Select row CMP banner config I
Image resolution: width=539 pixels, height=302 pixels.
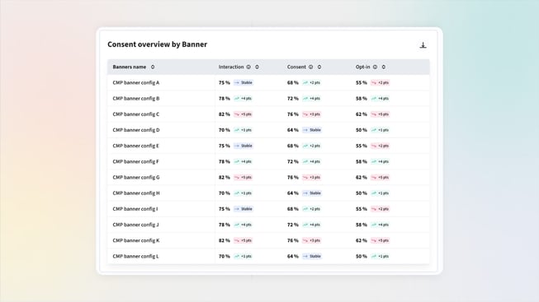click(x=268, y=209)
